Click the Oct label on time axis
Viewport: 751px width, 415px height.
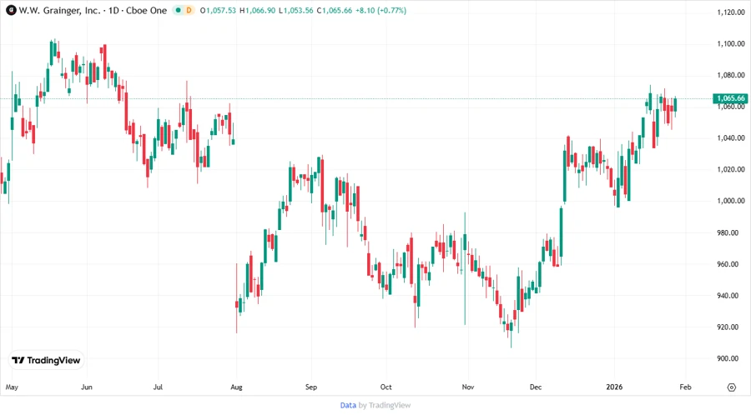pyautogui.click(x=386, y=387)
